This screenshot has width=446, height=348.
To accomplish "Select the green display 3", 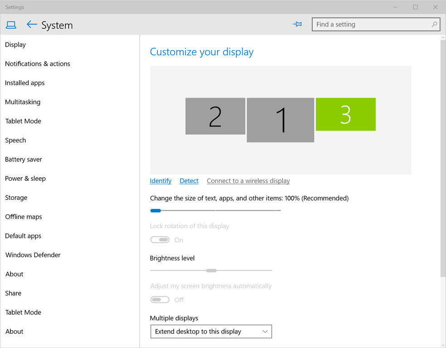I will (345, 114).
